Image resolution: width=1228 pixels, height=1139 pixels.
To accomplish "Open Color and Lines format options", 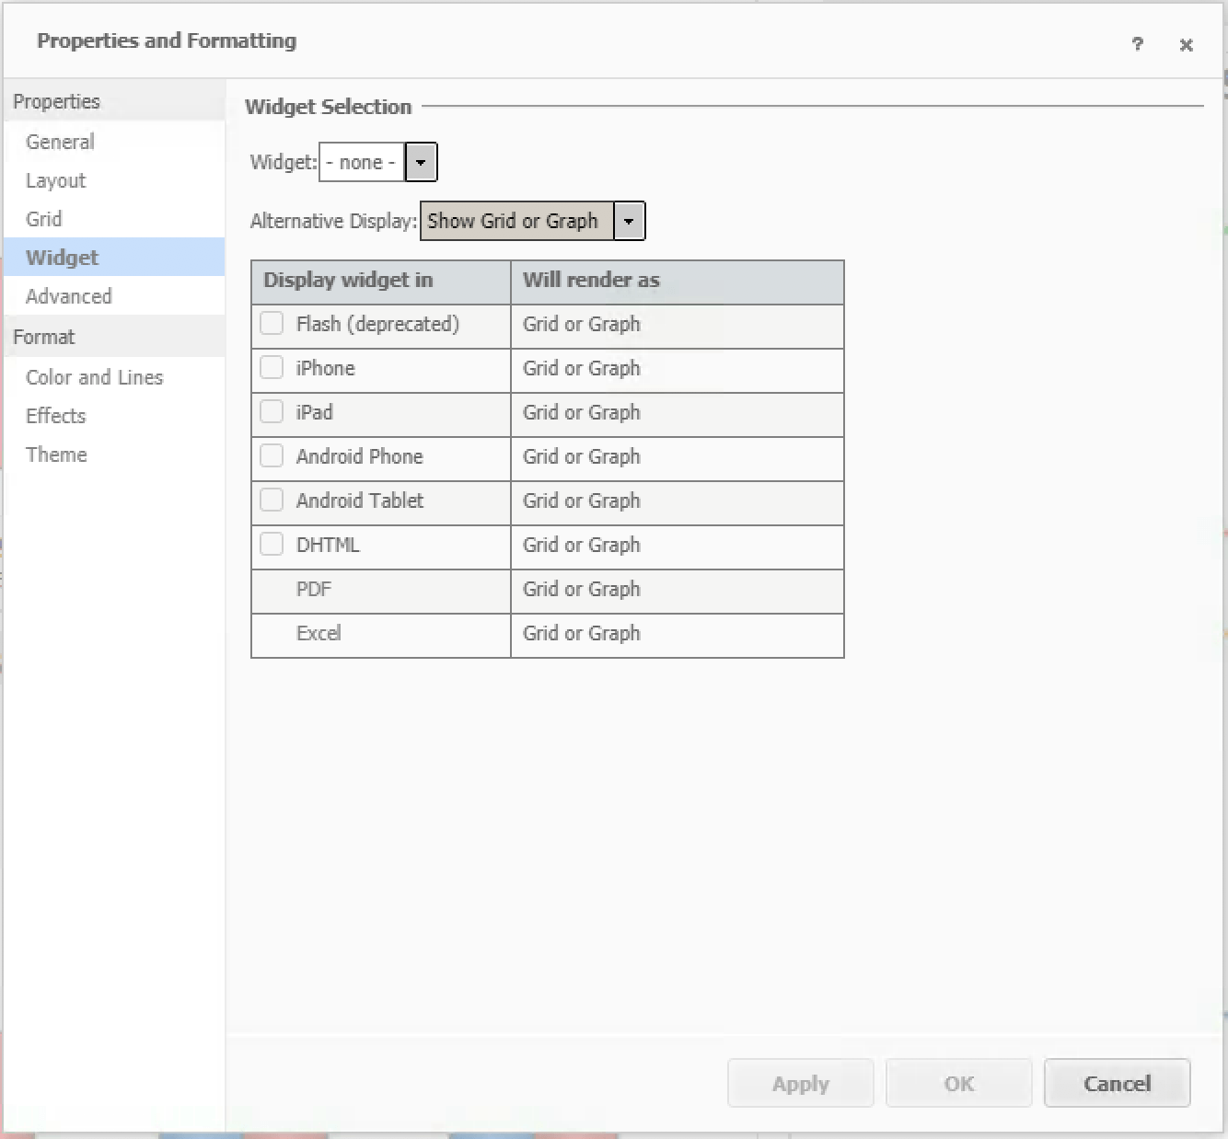I will 94,378.
